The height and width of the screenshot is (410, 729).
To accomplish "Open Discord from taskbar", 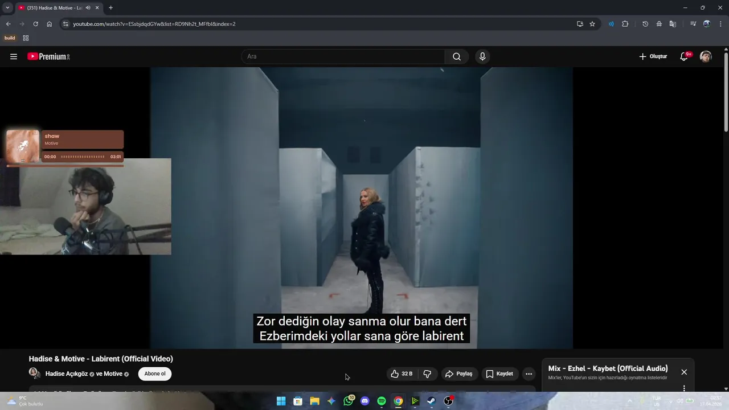I will click(x=364, y=401).
